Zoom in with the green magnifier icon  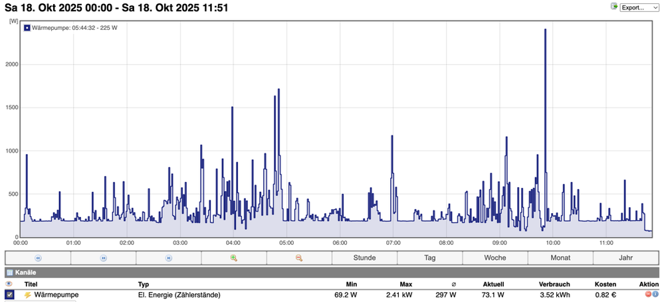click(x=233, y=258)
